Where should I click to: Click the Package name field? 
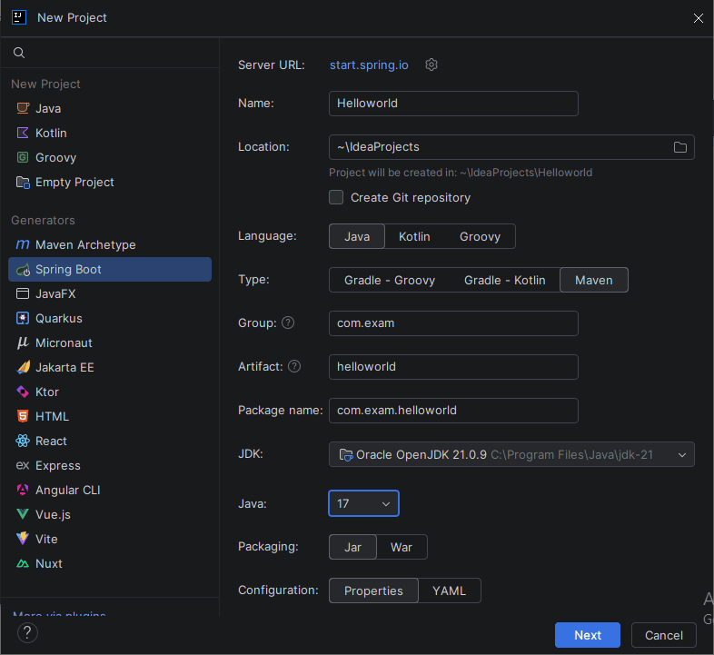pyautogui.click(x=453, y=411)
